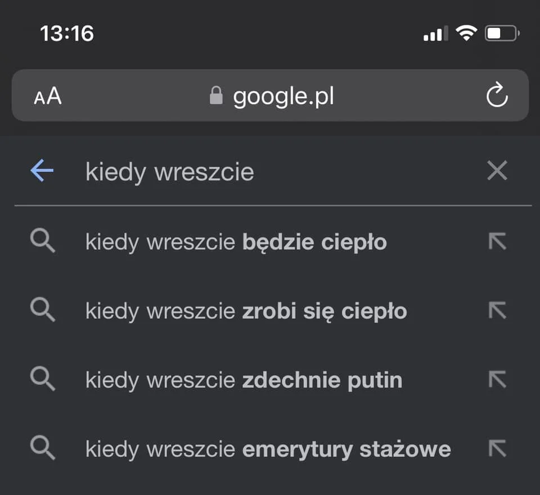Open the AA reader text-size menu
Viewport: 540px width, 495px height.
point(48,96)
